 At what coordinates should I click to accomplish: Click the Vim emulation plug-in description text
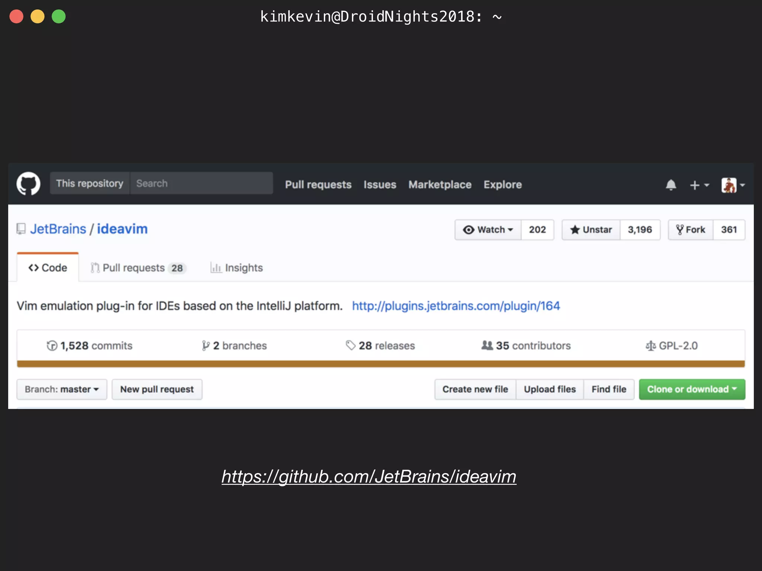(179, 306)
